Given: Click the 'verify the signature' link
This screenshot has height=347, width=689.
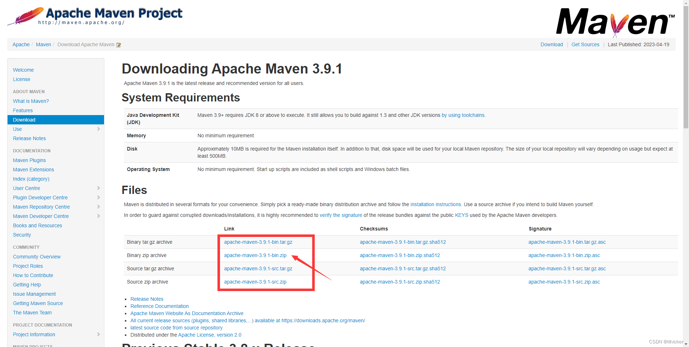Looking at the screenshot, I should pos(341,215).
